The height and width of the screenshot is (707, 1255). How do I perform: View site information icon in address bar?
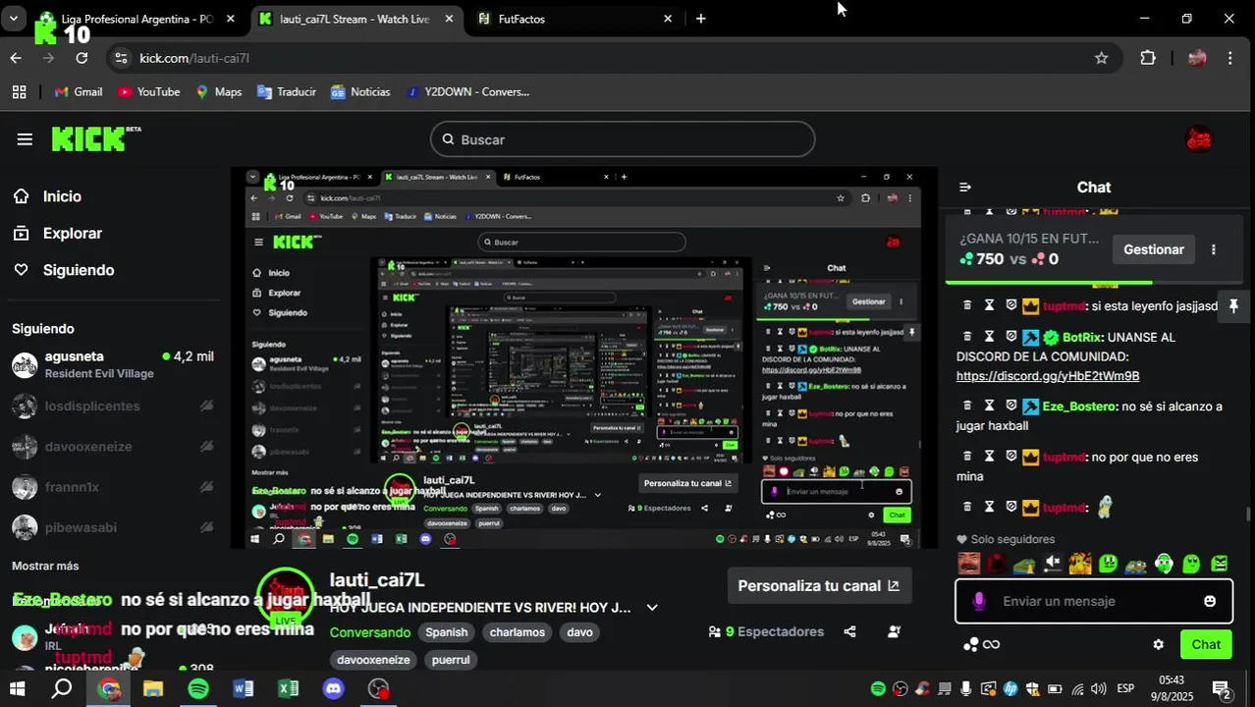pyautogui.click(x=121, y=58)
